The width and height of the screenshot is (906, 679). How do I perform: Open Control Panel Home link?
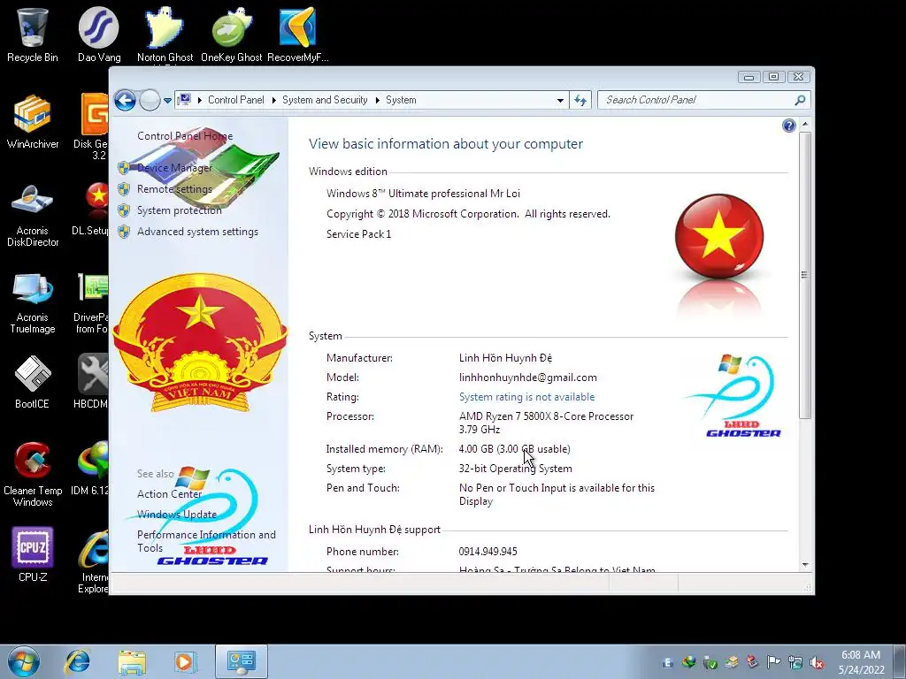tap(185, 135)
